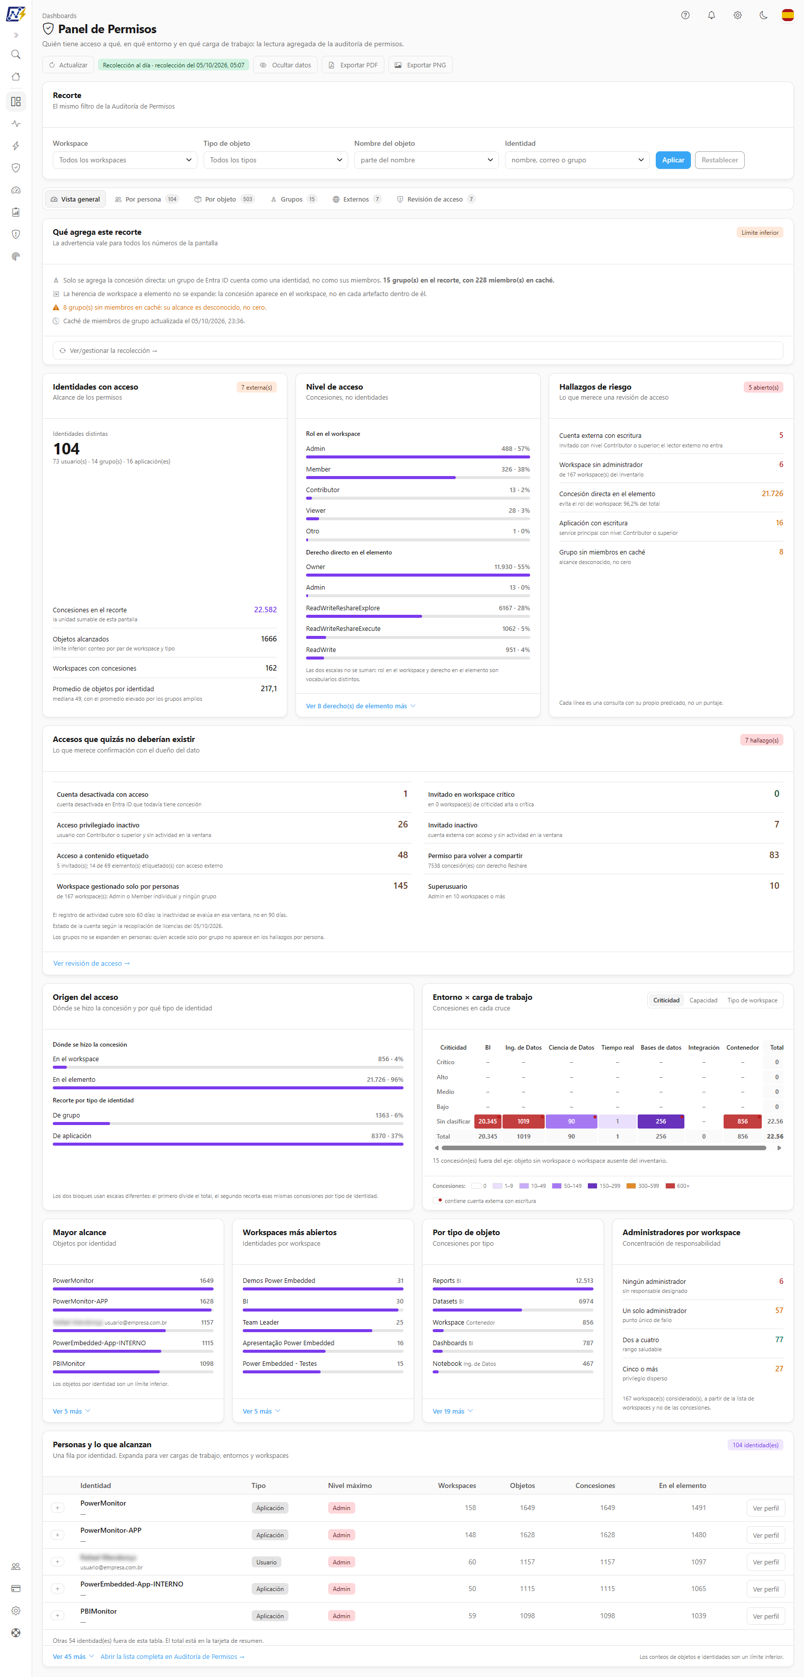
Task: Go to home icon in sidebar
Action: [x=16, y=77]
